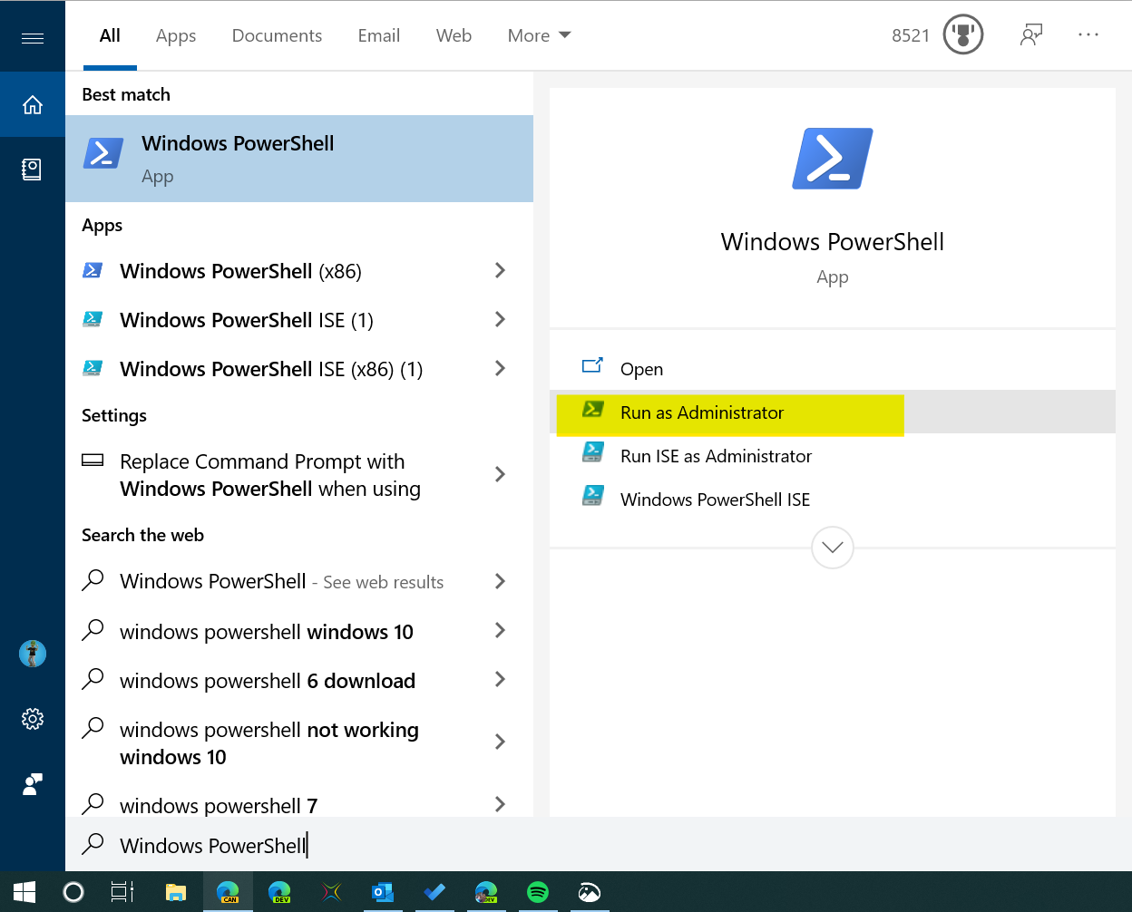Expand options for PowerShell ISE (x86) (1)
Viewport: 1132px width, 912px height.
tap(500, 368)
